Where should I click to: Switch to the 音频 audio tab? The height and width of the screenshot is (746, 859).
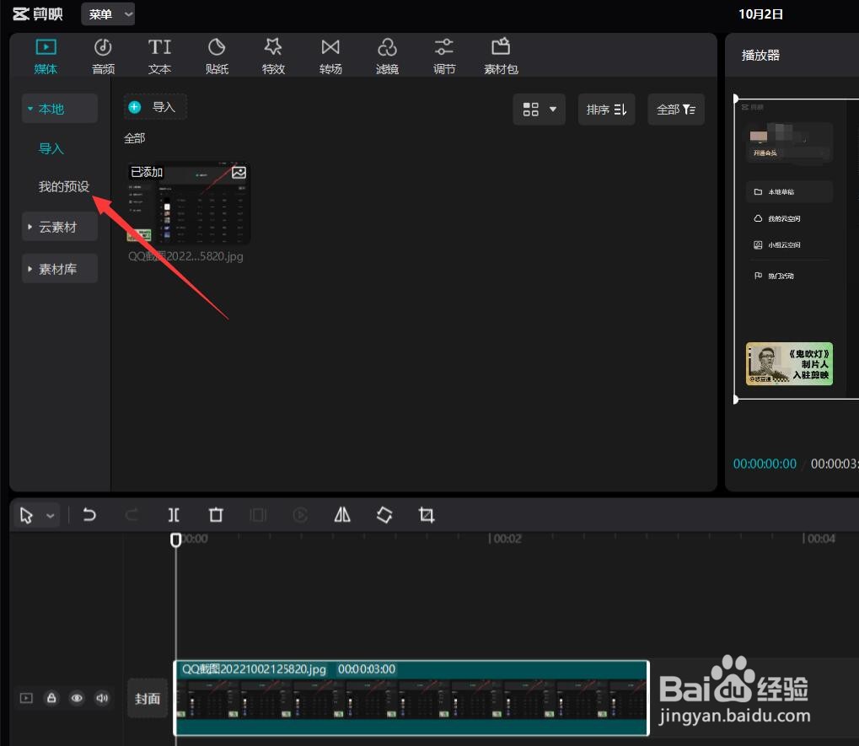pos(103,56)
